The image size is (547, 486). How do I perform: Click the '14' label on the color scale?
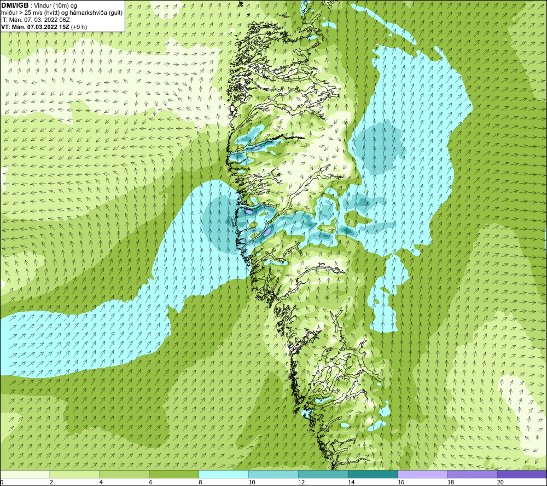click(351, 483)
